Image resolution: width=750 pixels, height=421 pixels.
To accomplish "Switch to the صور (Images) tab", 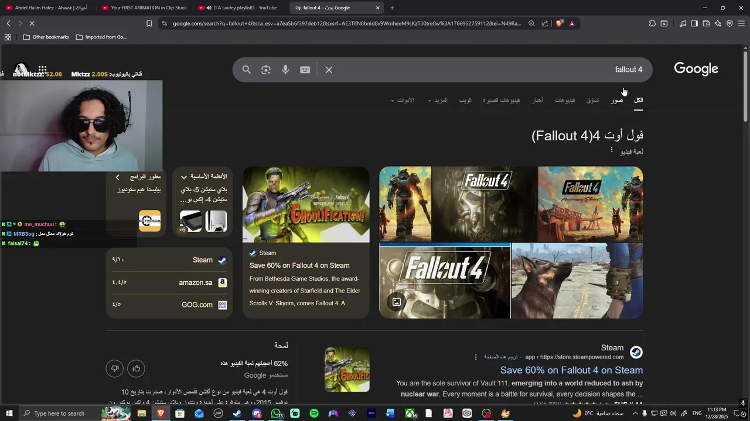I will point(617,100).
